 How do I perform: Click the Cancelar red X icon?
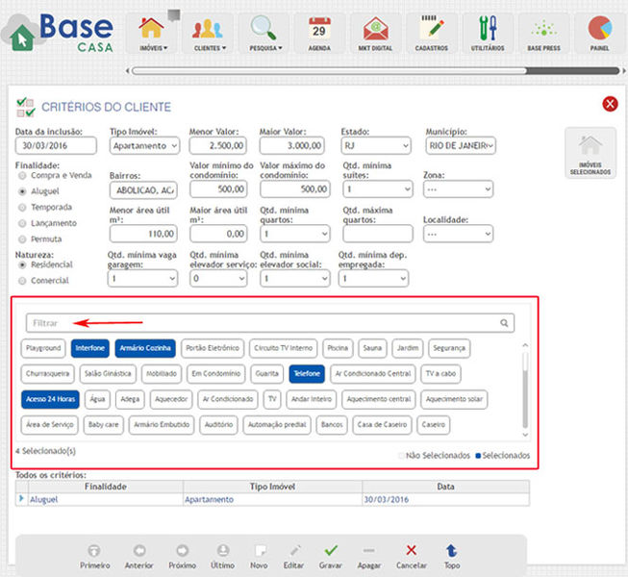point(411,550)
